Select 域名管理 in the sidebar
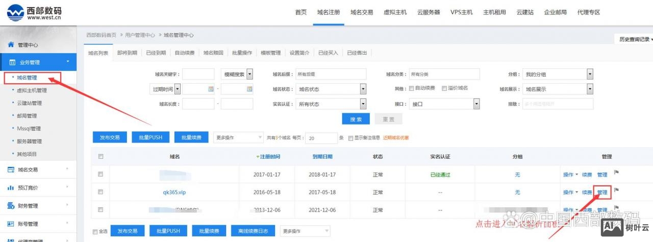 click(27, 78)
